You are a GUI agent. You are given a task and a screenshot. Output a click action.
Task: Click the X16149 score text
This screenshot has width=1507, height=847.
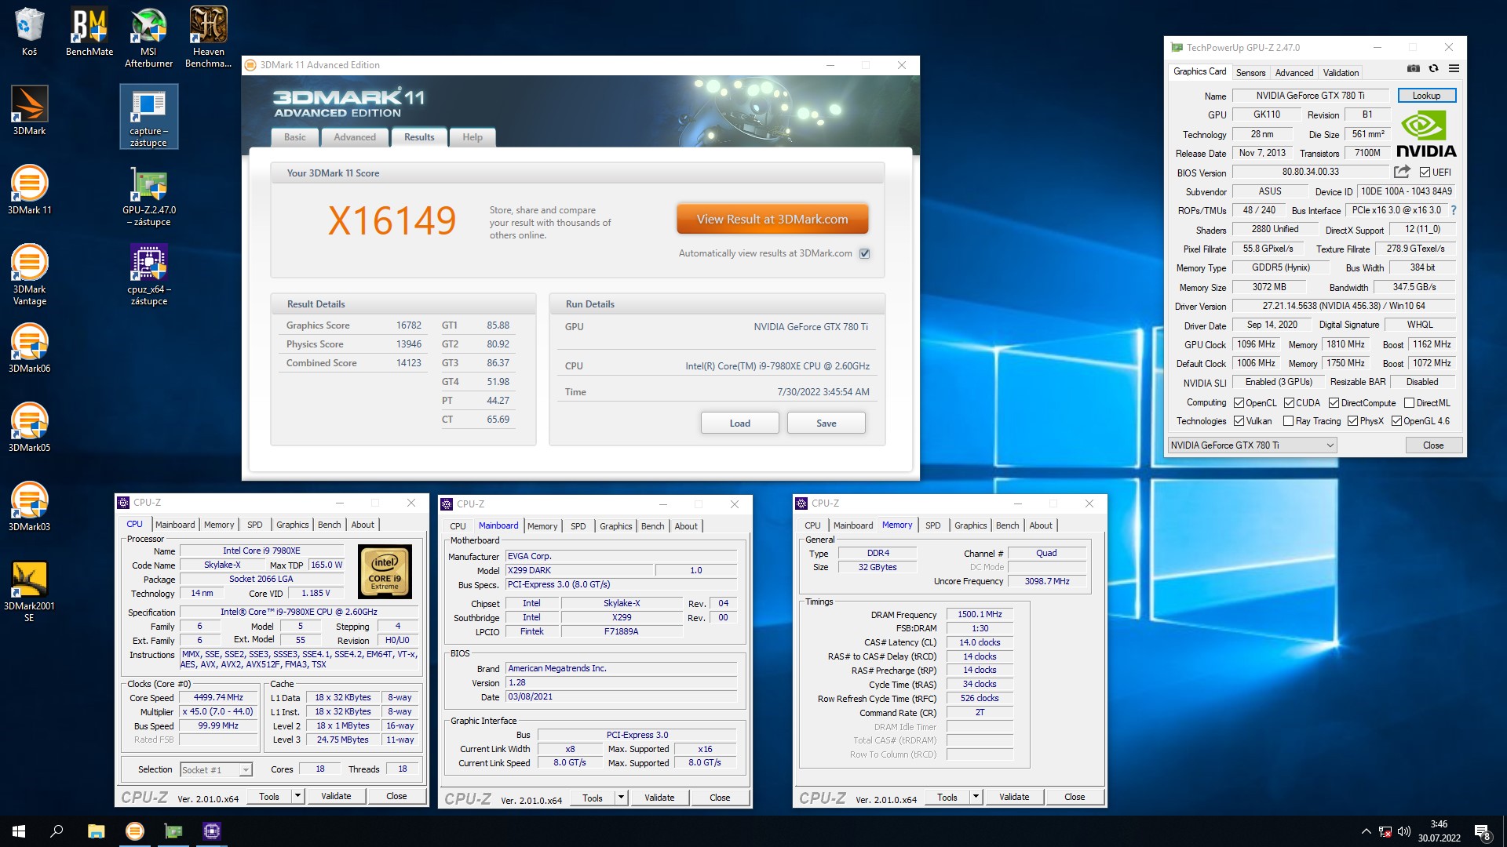[392, 220]
